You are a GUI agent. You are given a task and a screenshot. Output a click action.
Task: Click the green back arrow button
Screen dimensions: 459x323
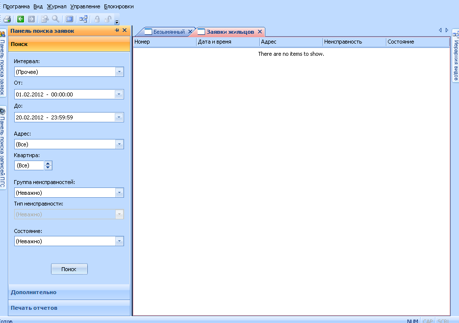click(21, 19)
